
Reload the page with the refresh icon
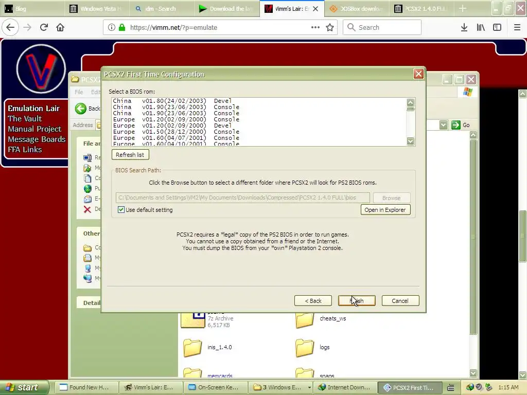coord(44,27)
